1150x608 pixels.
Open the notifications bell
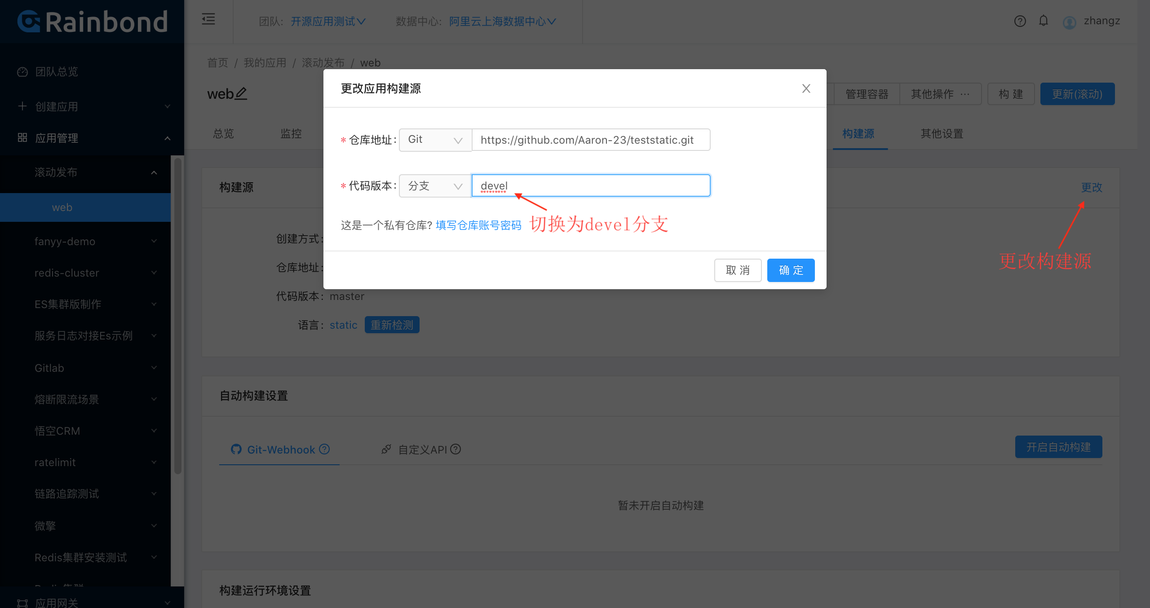point(1043,21)
